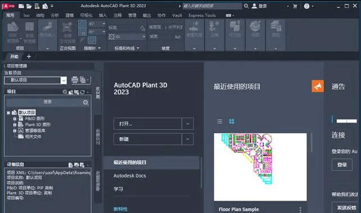Open the dropdown arrow beside 新建

tap(188, 139)
